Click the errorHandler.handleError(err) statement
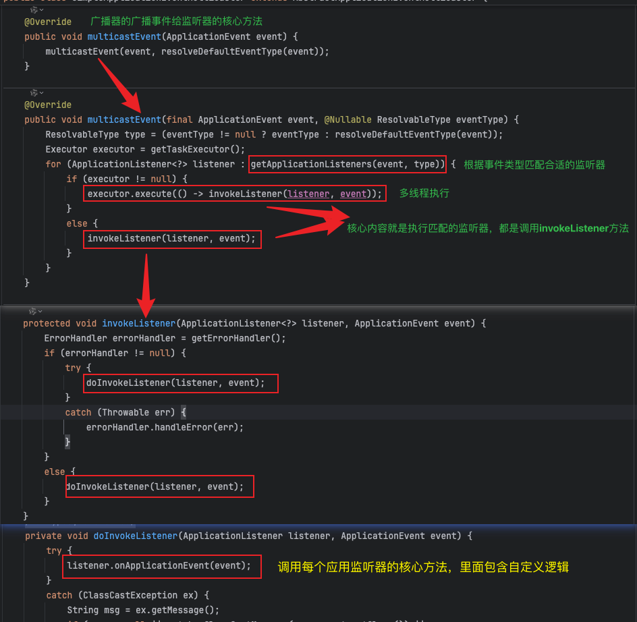637x622 pixels. (x=165, y=427)
